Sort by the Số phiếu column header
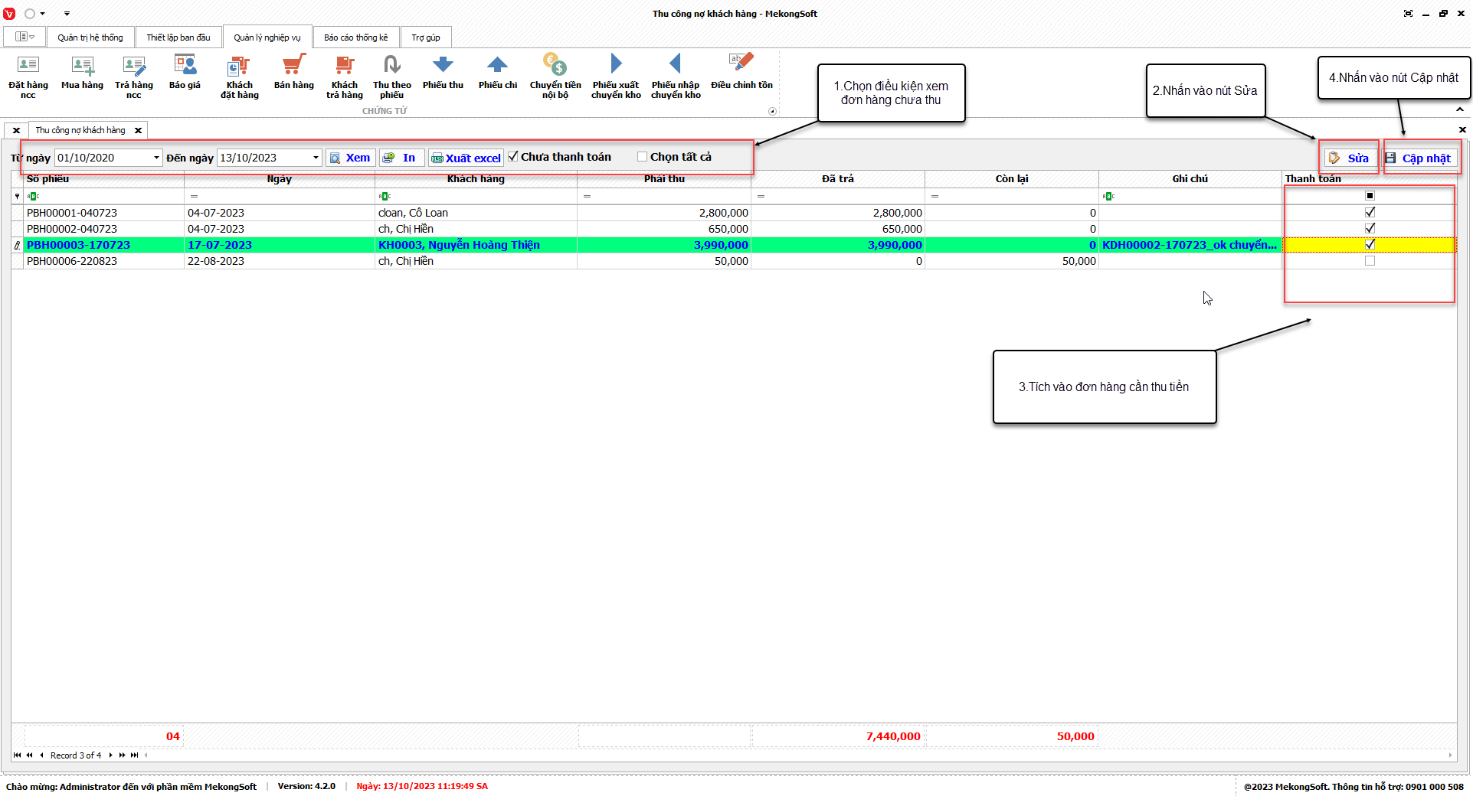Viewport: 1473px width, 796px height. (x=104, y=179)
